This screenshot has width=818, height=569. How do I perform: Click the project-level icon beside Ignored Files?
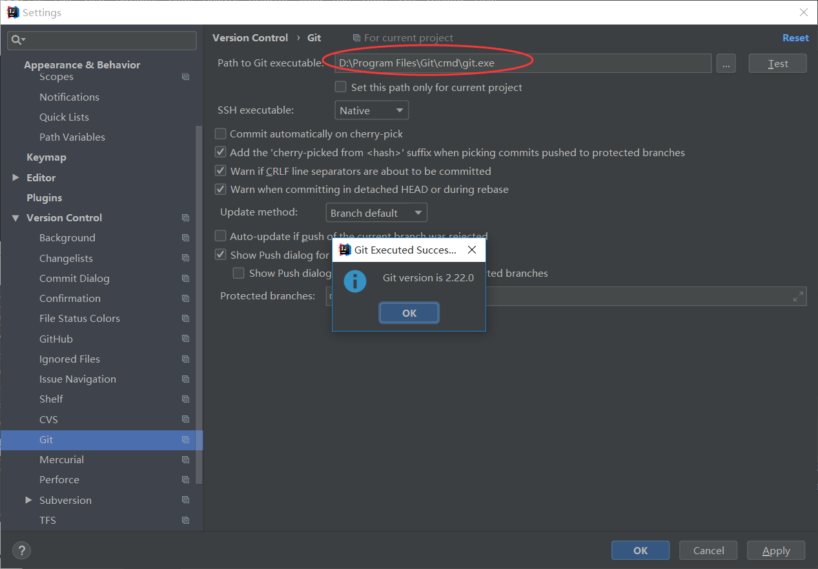[x=185, y=359]
